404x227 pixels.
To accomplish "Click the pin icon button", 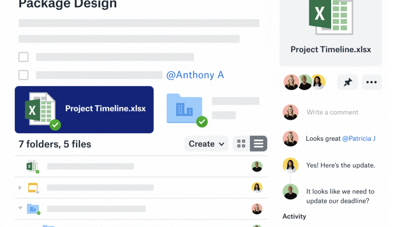I will [x=347, y=83].
